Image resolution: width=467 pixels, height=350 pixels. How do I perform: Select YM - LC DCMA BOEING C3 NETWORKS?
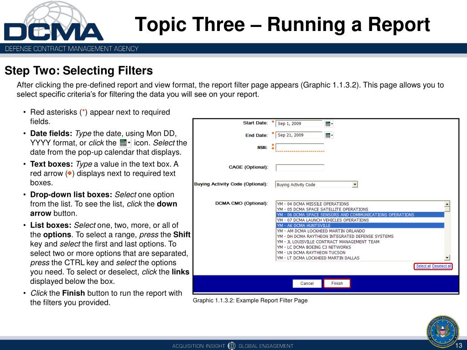[x=360, y=247]
